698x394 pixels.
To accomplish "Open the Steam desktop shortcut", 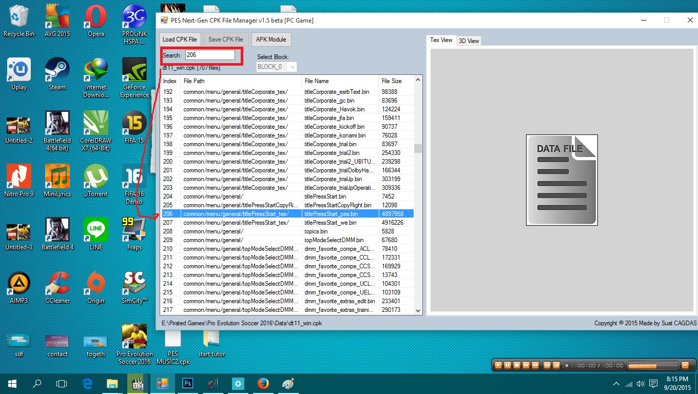I will [57, 74].
